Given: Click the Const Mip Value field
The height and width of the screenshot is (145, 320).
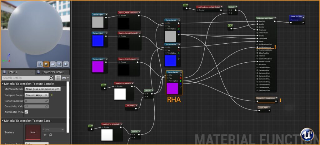Looking at the screenshot, I should (37, 107).
